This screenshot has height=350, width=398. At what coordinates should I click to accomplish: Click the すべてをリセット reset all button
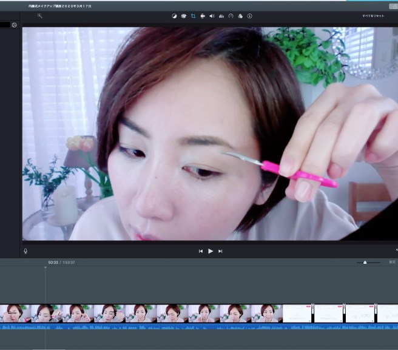pyautogui.click(x=373, y=16)
